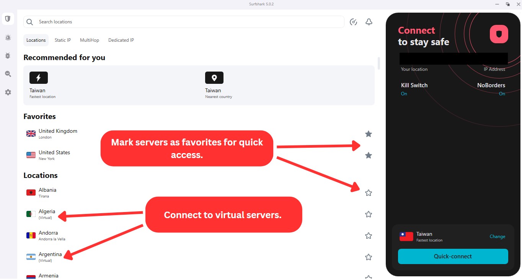Unfavorite United Kingdom with its star

pyautogui.click(x=369, y=134)
